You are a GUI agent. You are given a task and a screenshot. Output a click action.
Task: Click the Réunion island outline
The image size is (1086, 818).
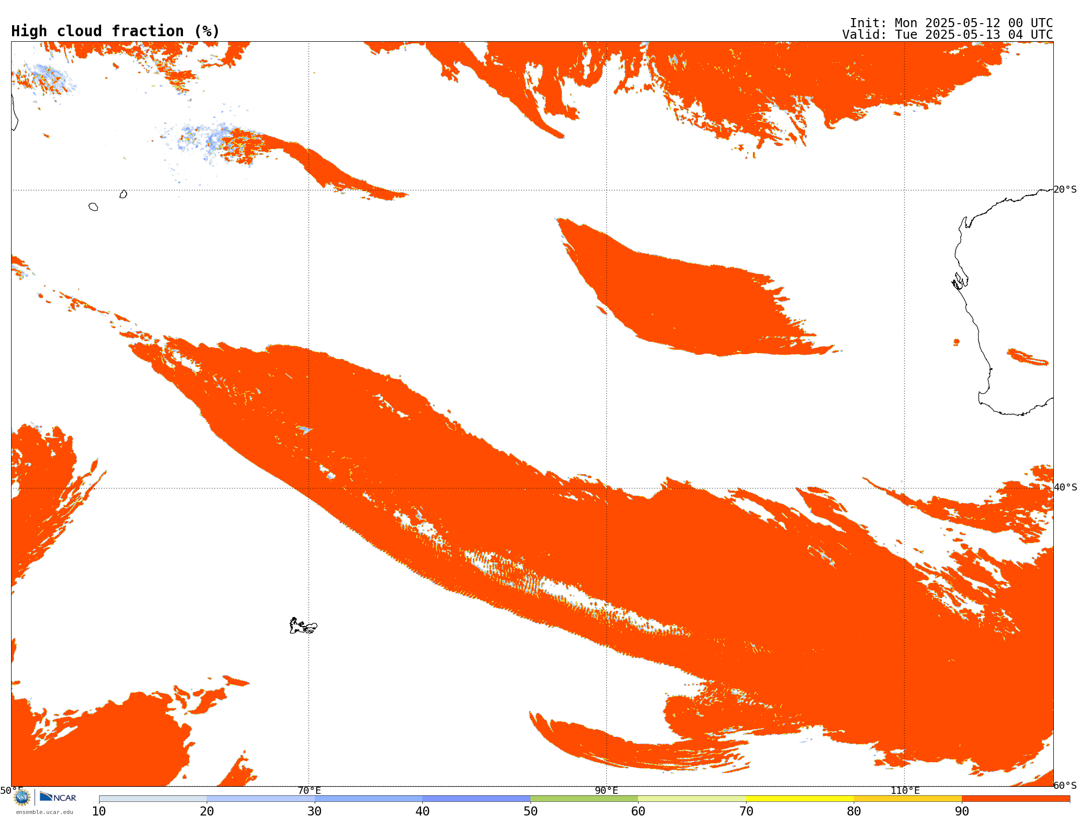click(x=93, y=207)
